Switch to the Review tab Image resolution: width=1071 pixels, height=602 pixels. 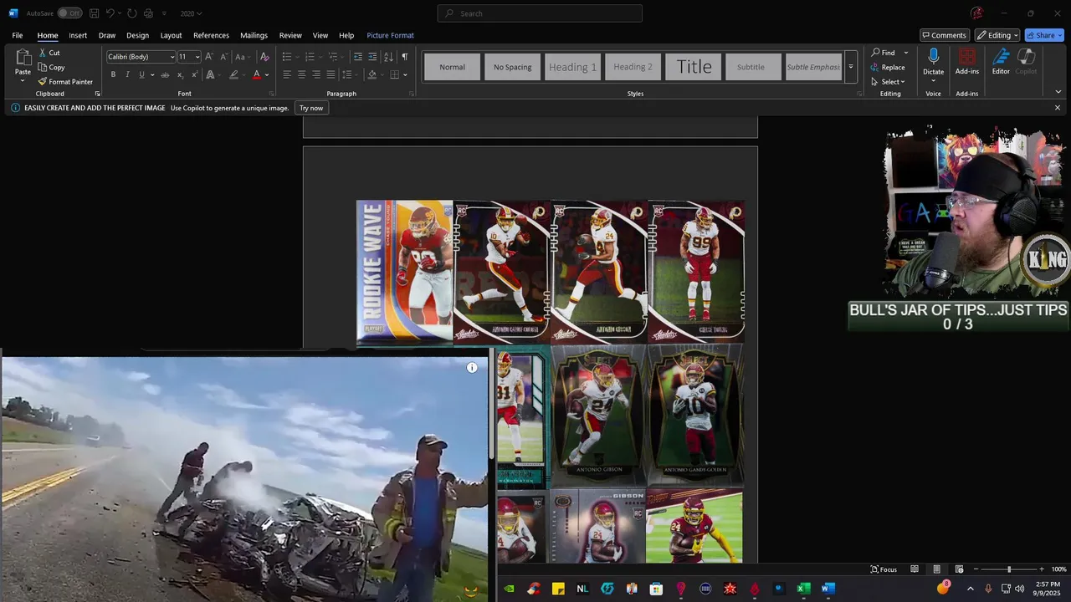coord(290,35)
